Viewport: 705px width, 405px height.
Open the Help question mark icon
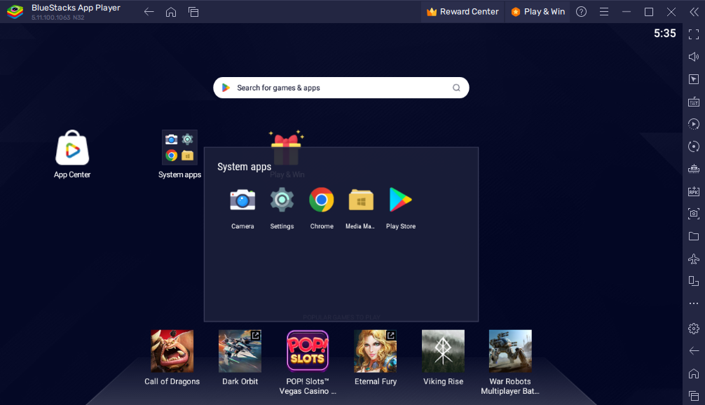[x=582, y=12]
